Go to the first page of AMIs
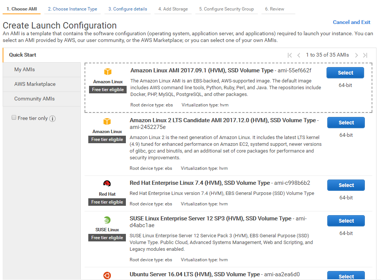This screenshot has height=280, width=381. [290, 55]
